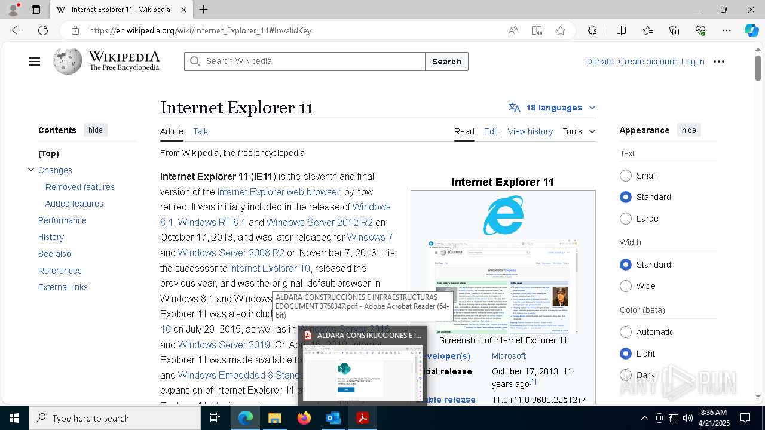Open the Copilot sidebar icon
The width and height of the screenshot is (765, 430).
click(751, 30)
